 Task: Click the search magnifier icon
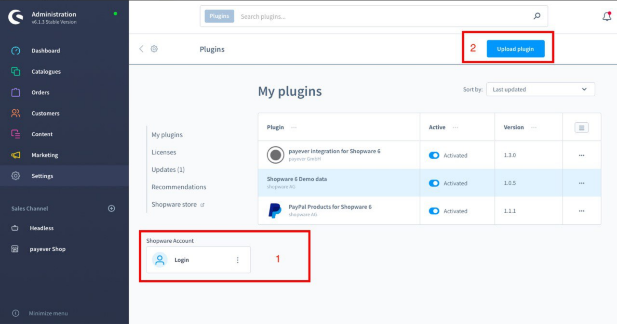pyautogui.click(x=537, y=16)
